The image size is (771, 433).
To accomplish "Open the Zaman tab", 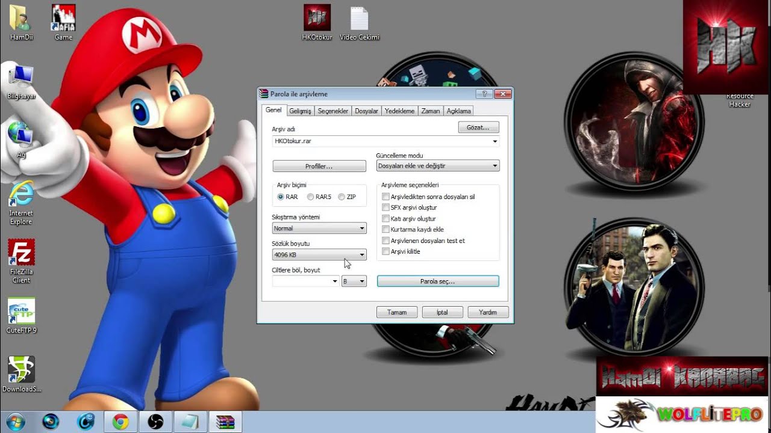I will point(431,111).
